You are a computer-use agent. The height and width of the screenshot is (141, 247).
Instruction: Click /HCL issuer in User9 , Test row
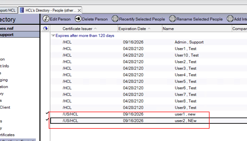(67, 108)
